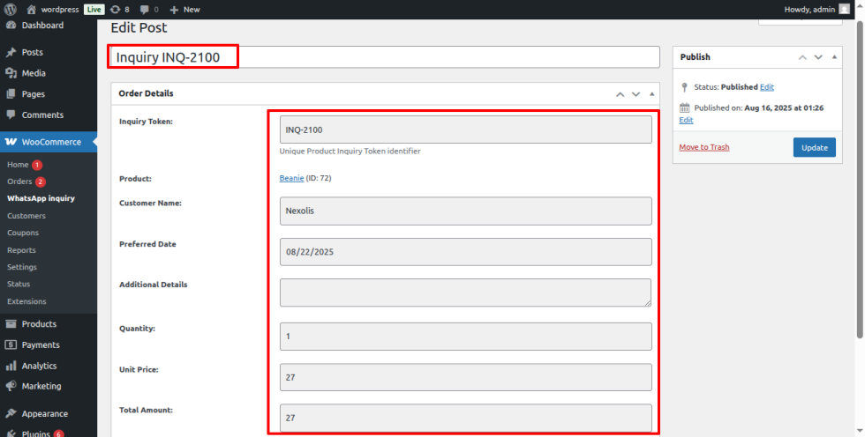Screen dimensions: 865x437
Task: Go to Analytics in the sidebar
Action: click(39, 366)
